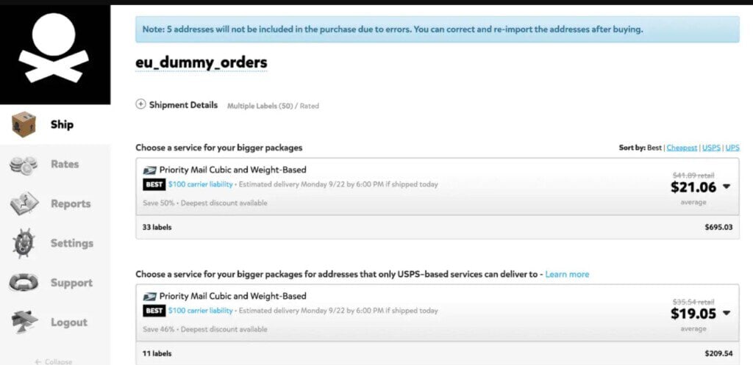Screen dimensions: 753x365
Task: Click the Support life ring icon
Action: tap(24, 283)
